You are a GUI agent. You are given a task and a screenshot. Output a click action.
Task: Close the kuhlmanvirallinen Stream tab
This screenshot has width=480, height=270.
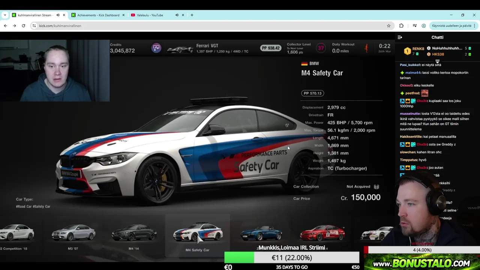tap(64, 15)
